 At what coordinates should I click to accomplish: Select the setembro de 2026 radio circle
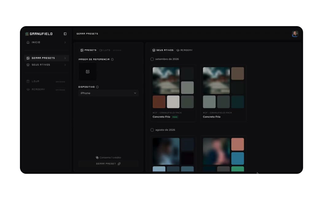[x=152, y=59]
